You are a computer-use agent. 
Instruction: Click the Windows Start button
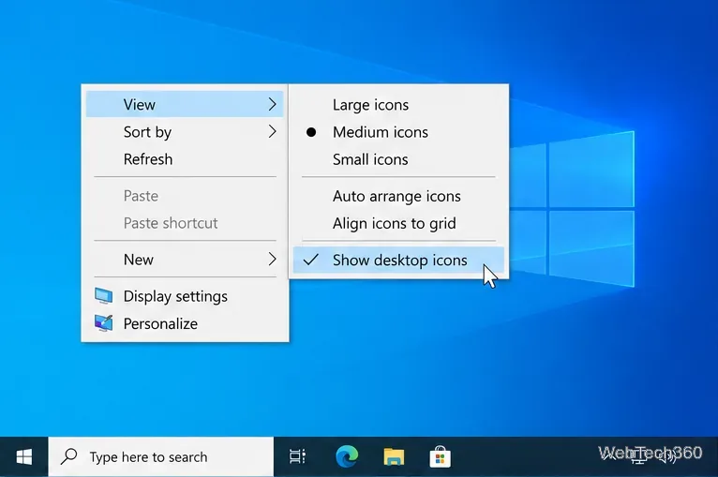(x=23, y=457)
